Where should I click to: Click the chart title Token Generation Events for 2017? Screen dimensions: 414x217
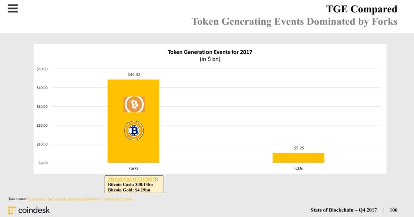210,52
